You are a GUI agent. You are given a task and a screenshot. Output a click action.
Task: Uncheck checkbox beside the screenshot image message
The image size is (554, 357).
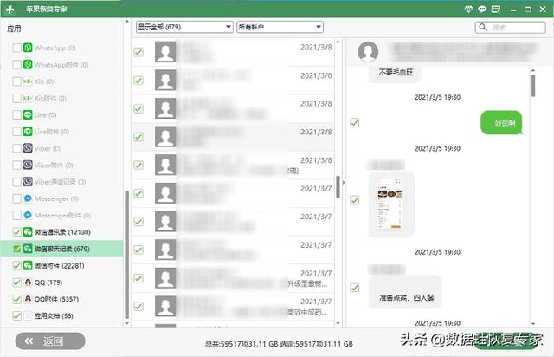[x=354, y=201]
